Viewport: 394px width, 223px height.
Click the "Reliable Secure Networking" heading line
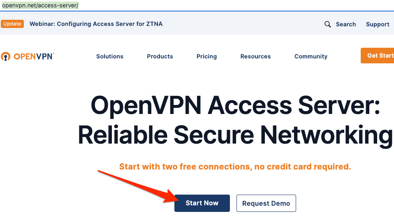coord(235,135)
